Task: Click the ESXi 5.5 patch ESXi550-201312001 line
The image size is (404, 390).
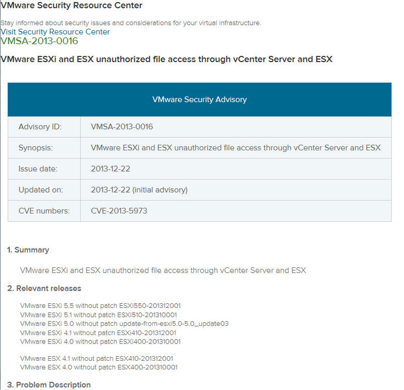Action: [100, 305]
